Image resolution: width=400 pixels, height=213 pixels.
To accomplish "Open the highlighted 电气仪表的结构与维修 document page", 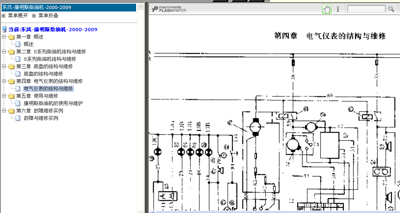I will (x=49, y=89).
